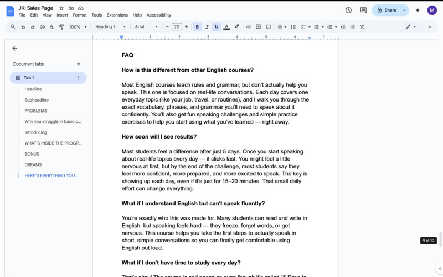Open the Extensions menu
This screenshot has height=277, width=443.
click(x=117, y=15)
